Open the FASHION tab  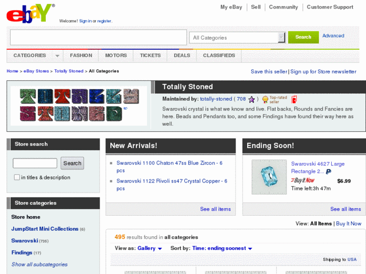tap(81, 55)
